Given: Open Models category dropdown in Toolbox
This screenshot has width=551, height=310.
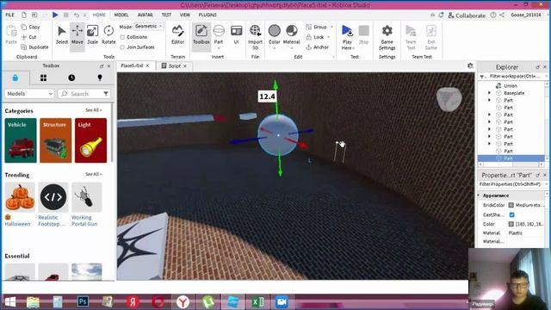Looking at the screenshot, I should click(29, 94).
